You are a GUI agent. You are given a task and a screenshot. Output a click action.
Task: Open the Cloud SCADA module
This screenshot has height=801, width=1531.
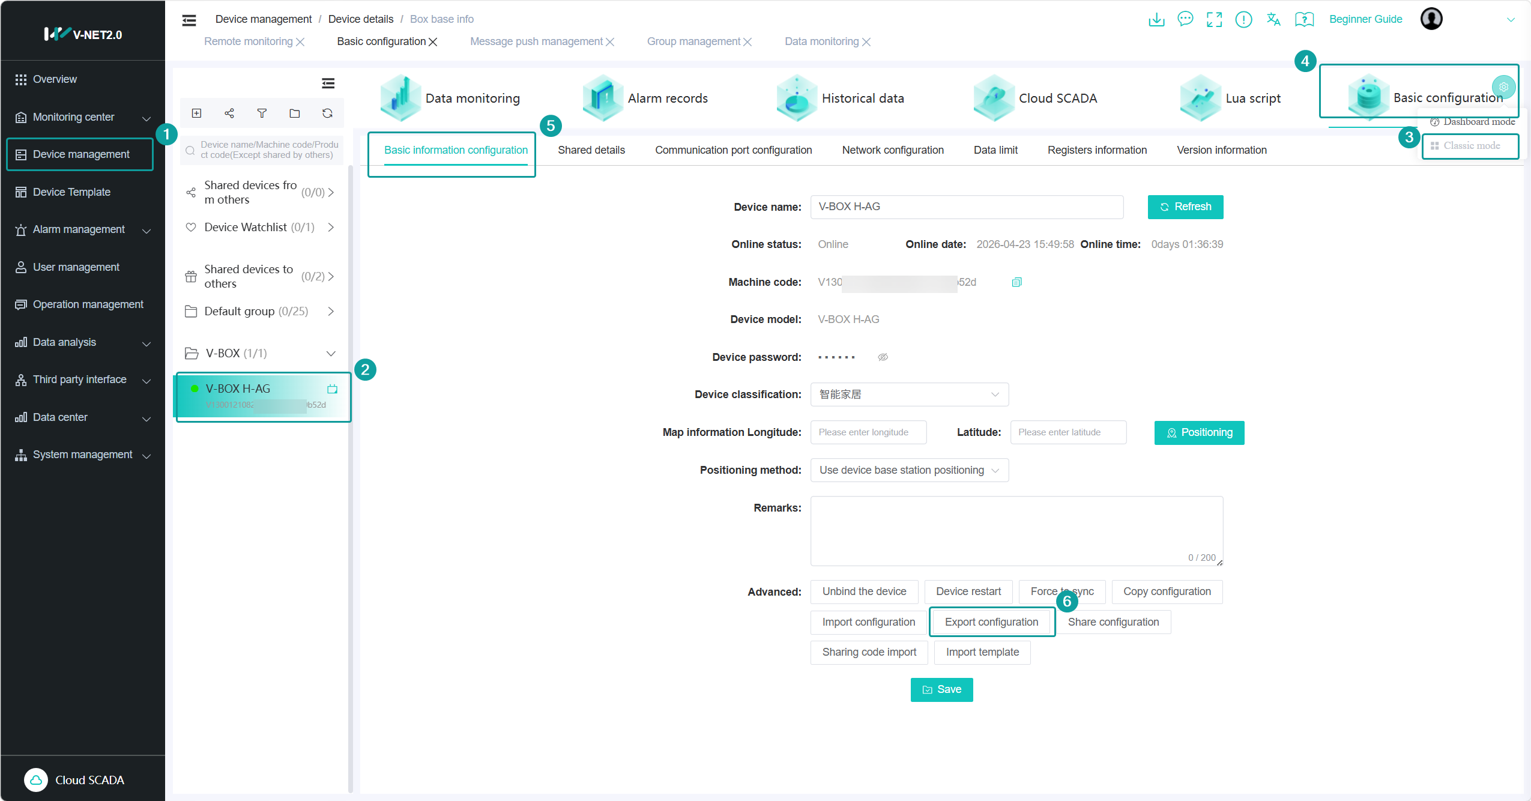pyautogui.click(x=1036, y=98)
